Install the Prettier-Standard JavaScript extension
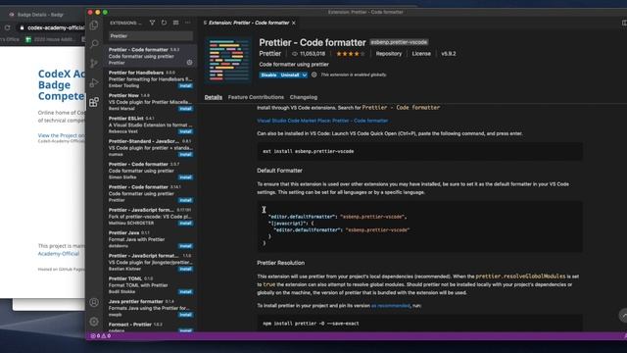Viewport: 627px width, 353px height. coord(185,154)
